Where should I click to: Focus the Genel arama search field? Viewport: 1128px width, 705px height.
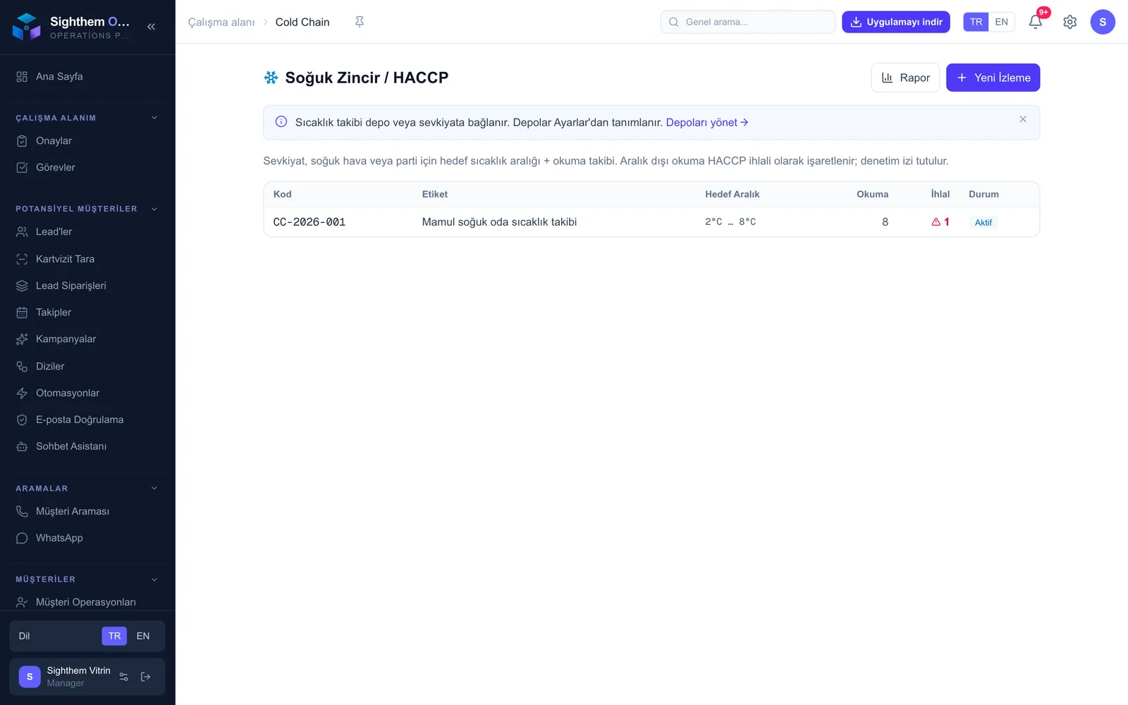(748, 22)
